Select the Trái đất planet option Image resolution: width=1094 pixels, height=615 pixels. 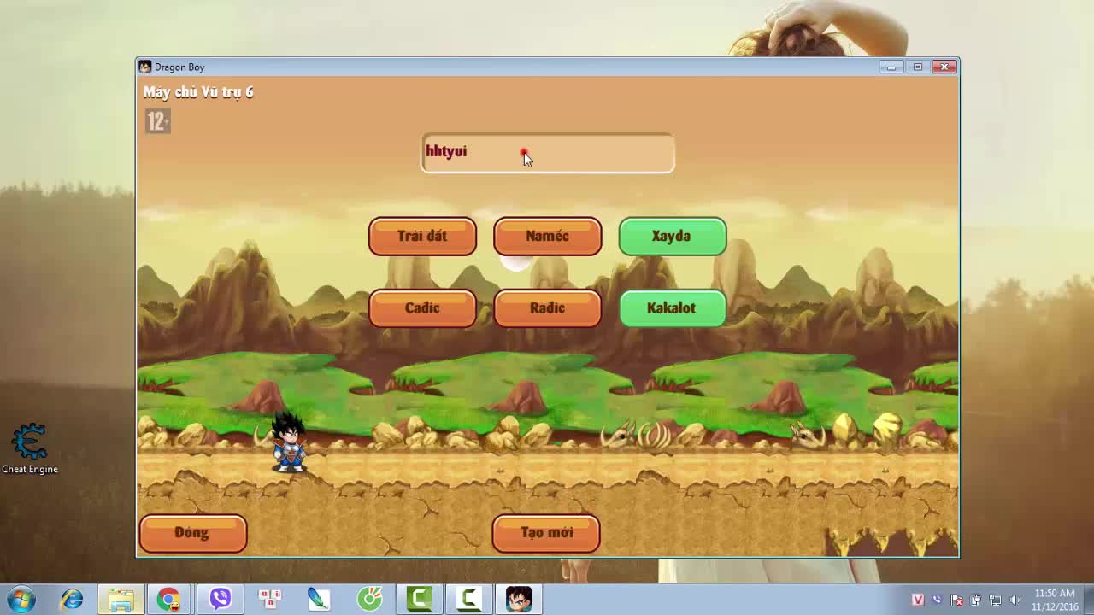click(x=422, y=237)
